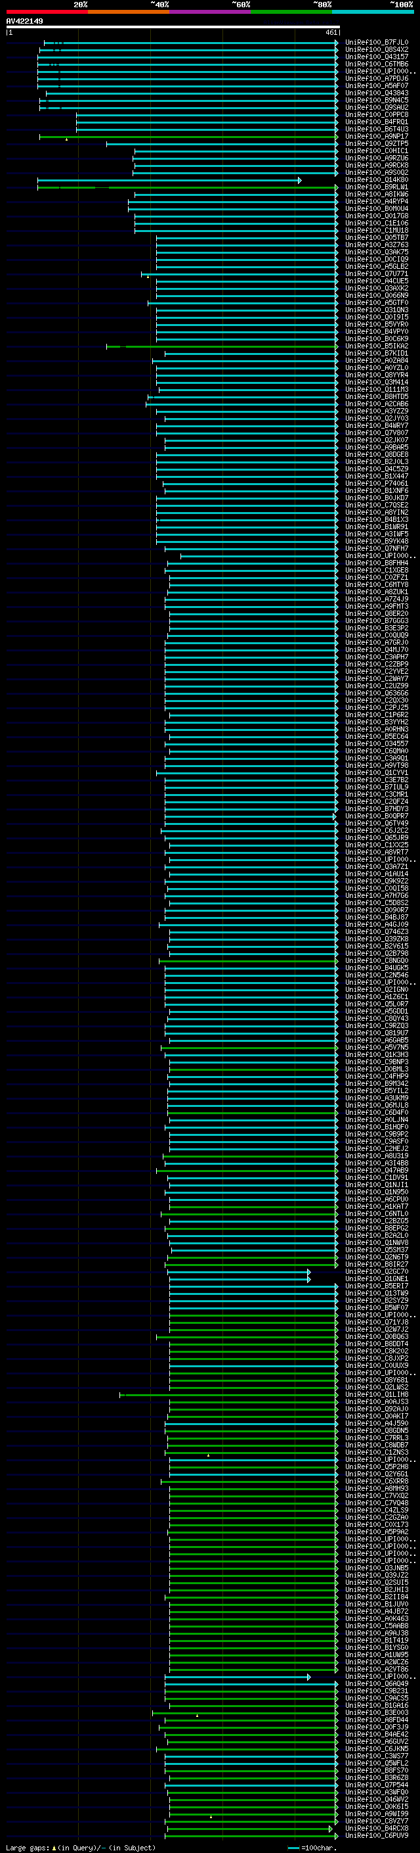Click the orange ~40% identity legend segment

tap(129, 12)
